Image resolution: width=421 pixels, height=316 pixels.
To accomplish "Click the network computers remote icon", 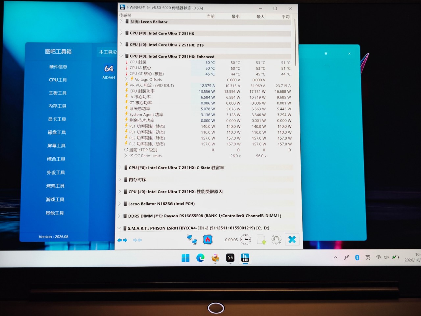I will [x=192, y=240].
